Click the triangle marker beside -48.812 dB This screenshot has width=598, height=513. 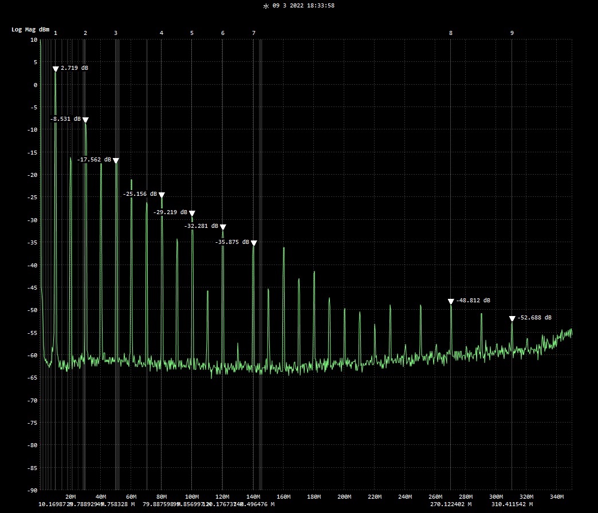pyautogui.click(x=451, y=301)
